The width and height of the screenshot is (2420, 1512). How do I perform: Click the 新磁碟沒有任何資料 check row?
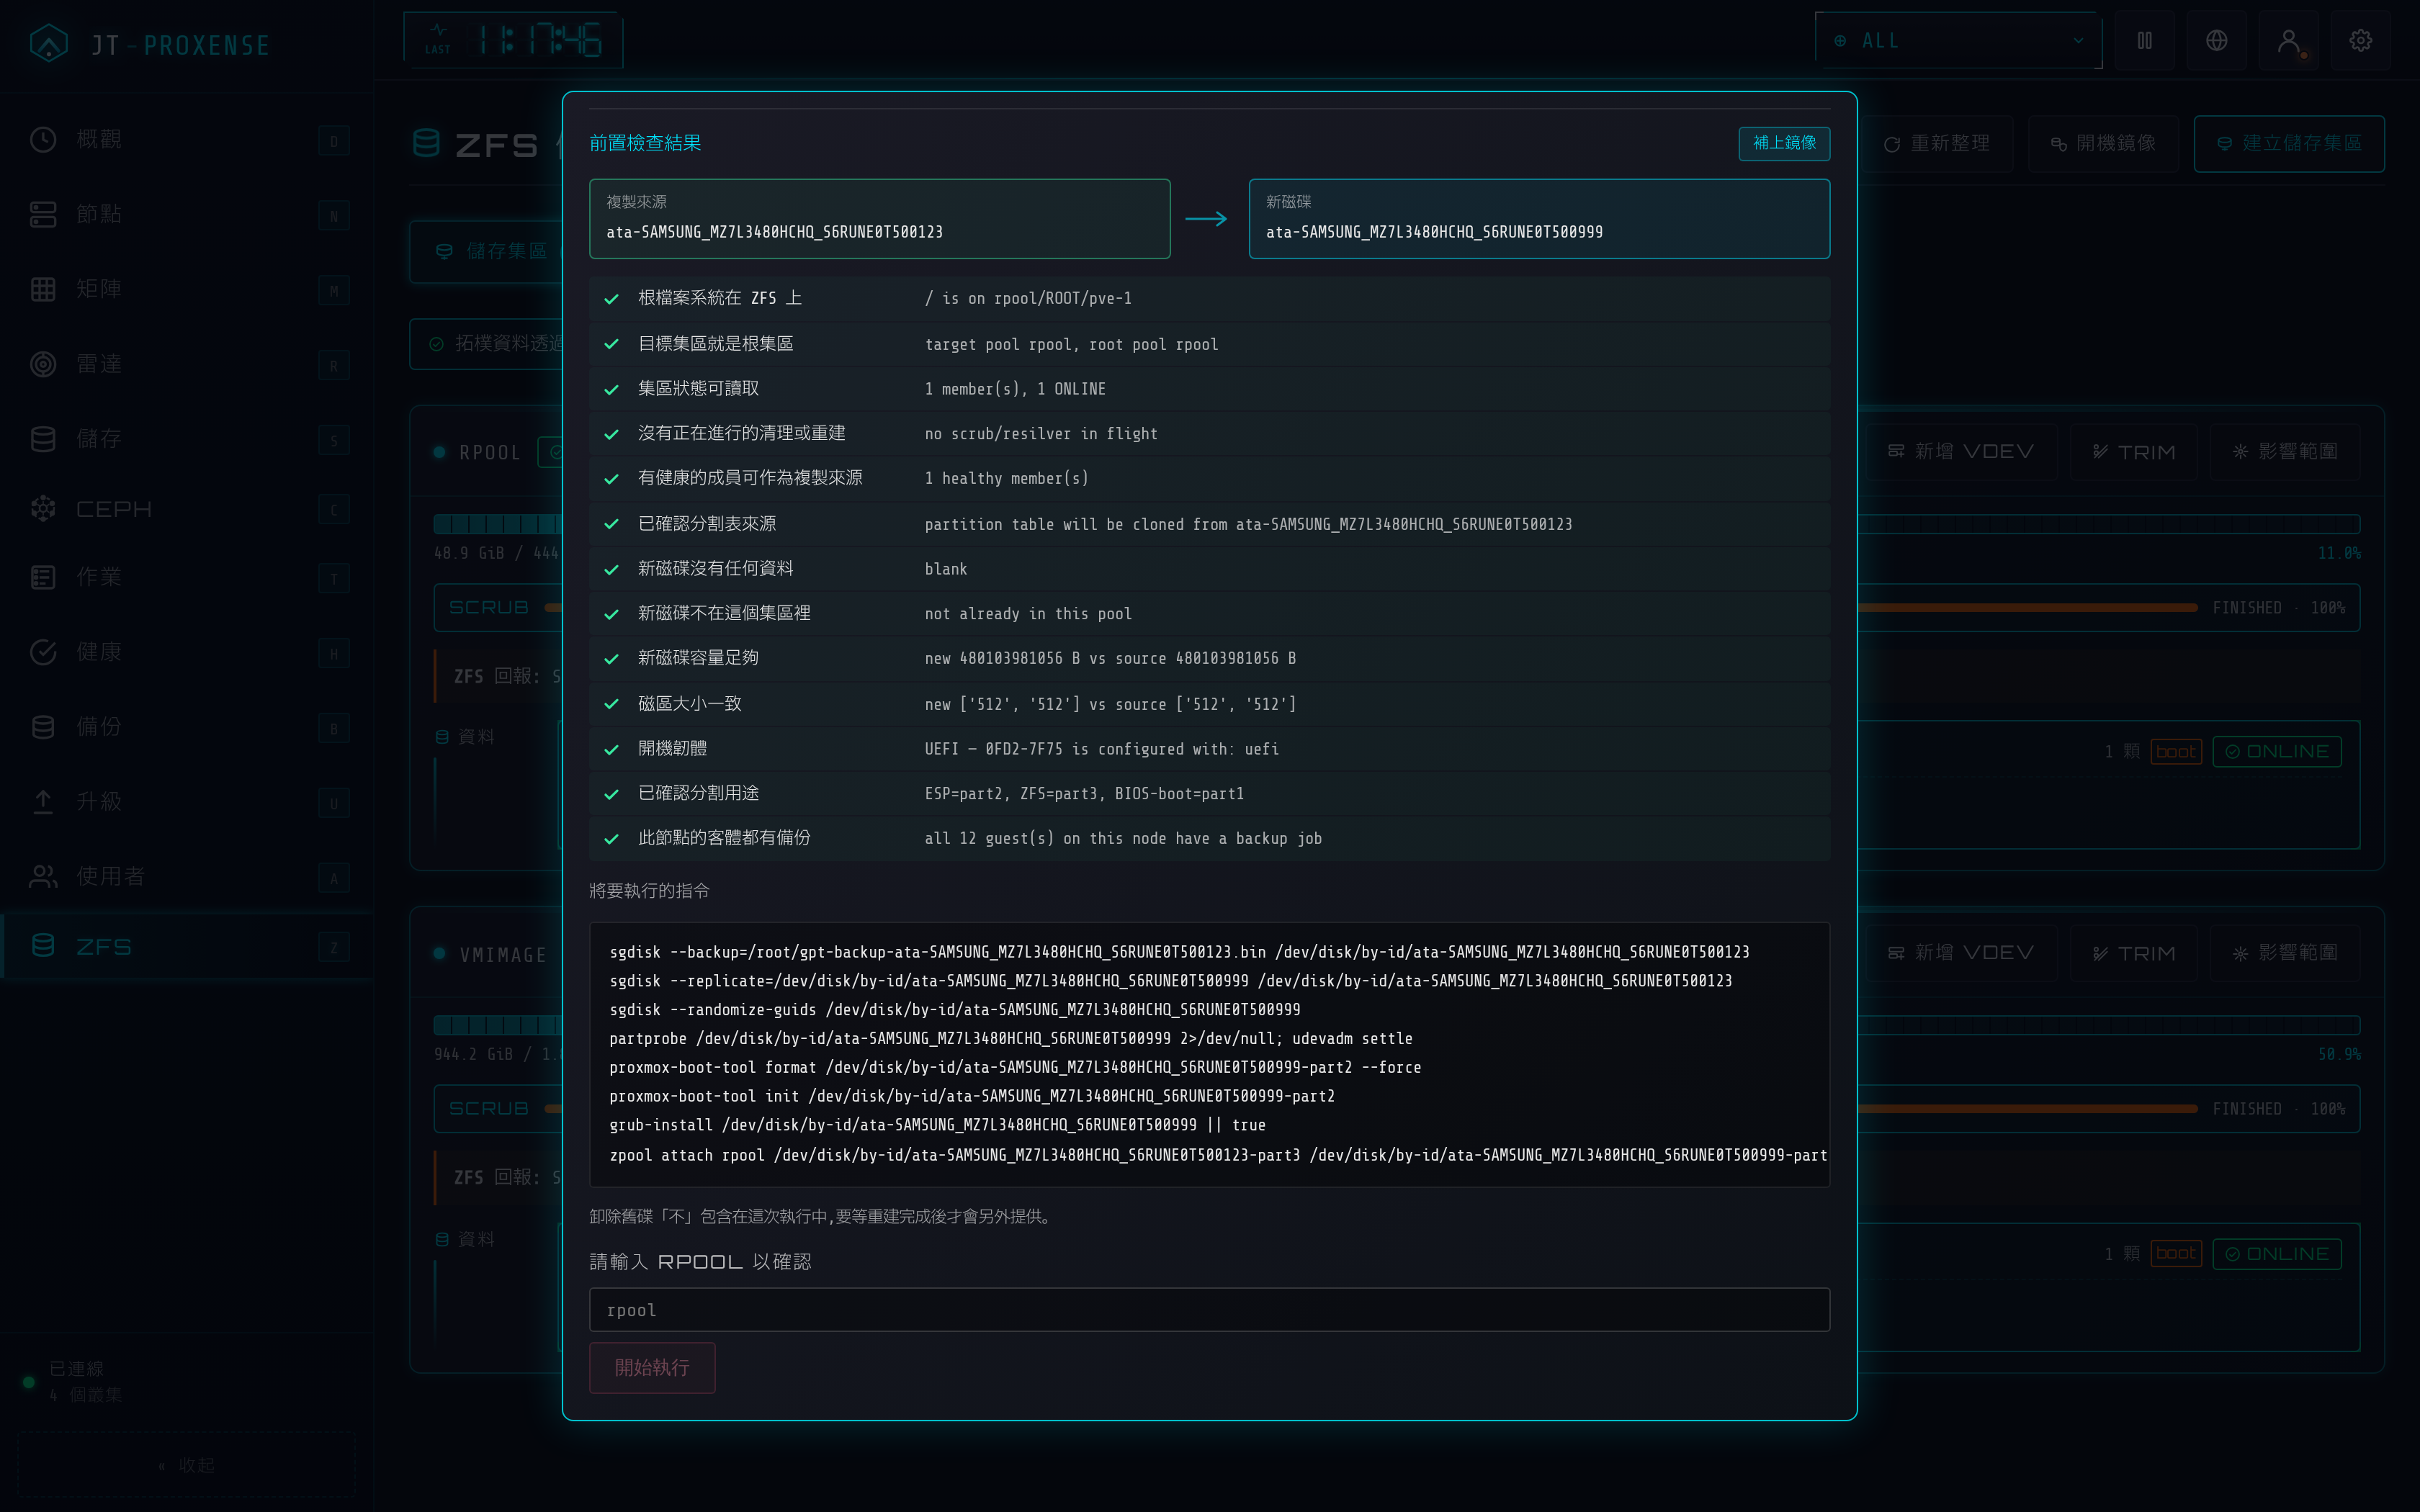[1209, 569]
